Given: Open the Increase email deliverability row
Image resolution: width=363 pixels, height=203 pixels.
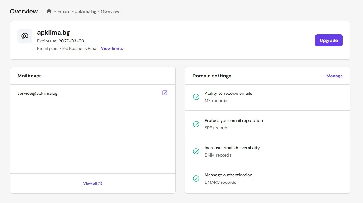Looking at the screenshot, I should coord(232,148).
